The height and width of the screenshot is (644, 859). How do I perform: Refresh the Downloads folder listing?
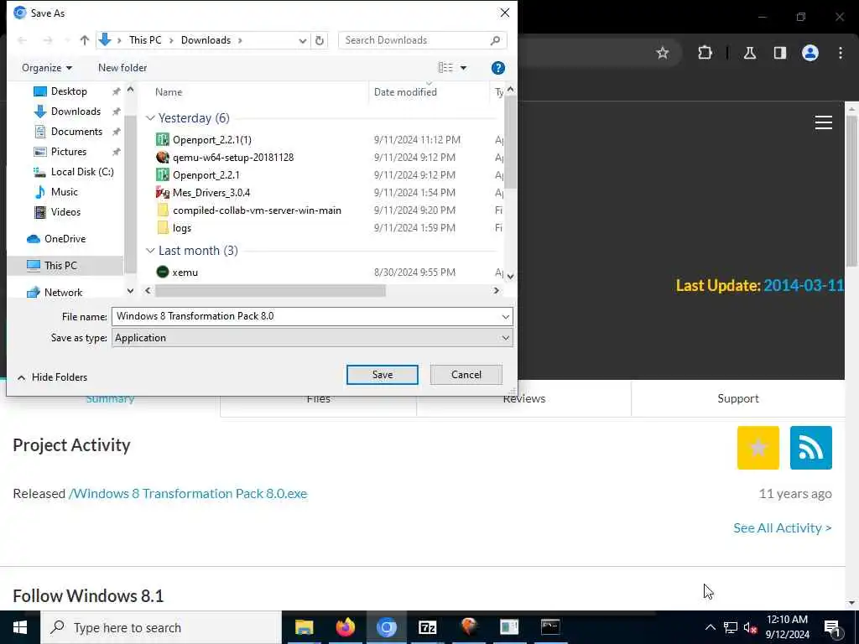tap(320, 40)
